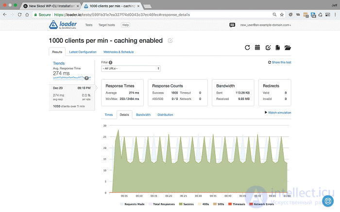
Task: Open the All URLs filter dropdown
Action: pos(131,68)
